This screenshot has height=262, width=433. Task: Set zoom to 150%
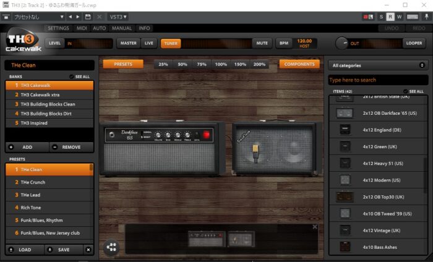coord(240,64)
